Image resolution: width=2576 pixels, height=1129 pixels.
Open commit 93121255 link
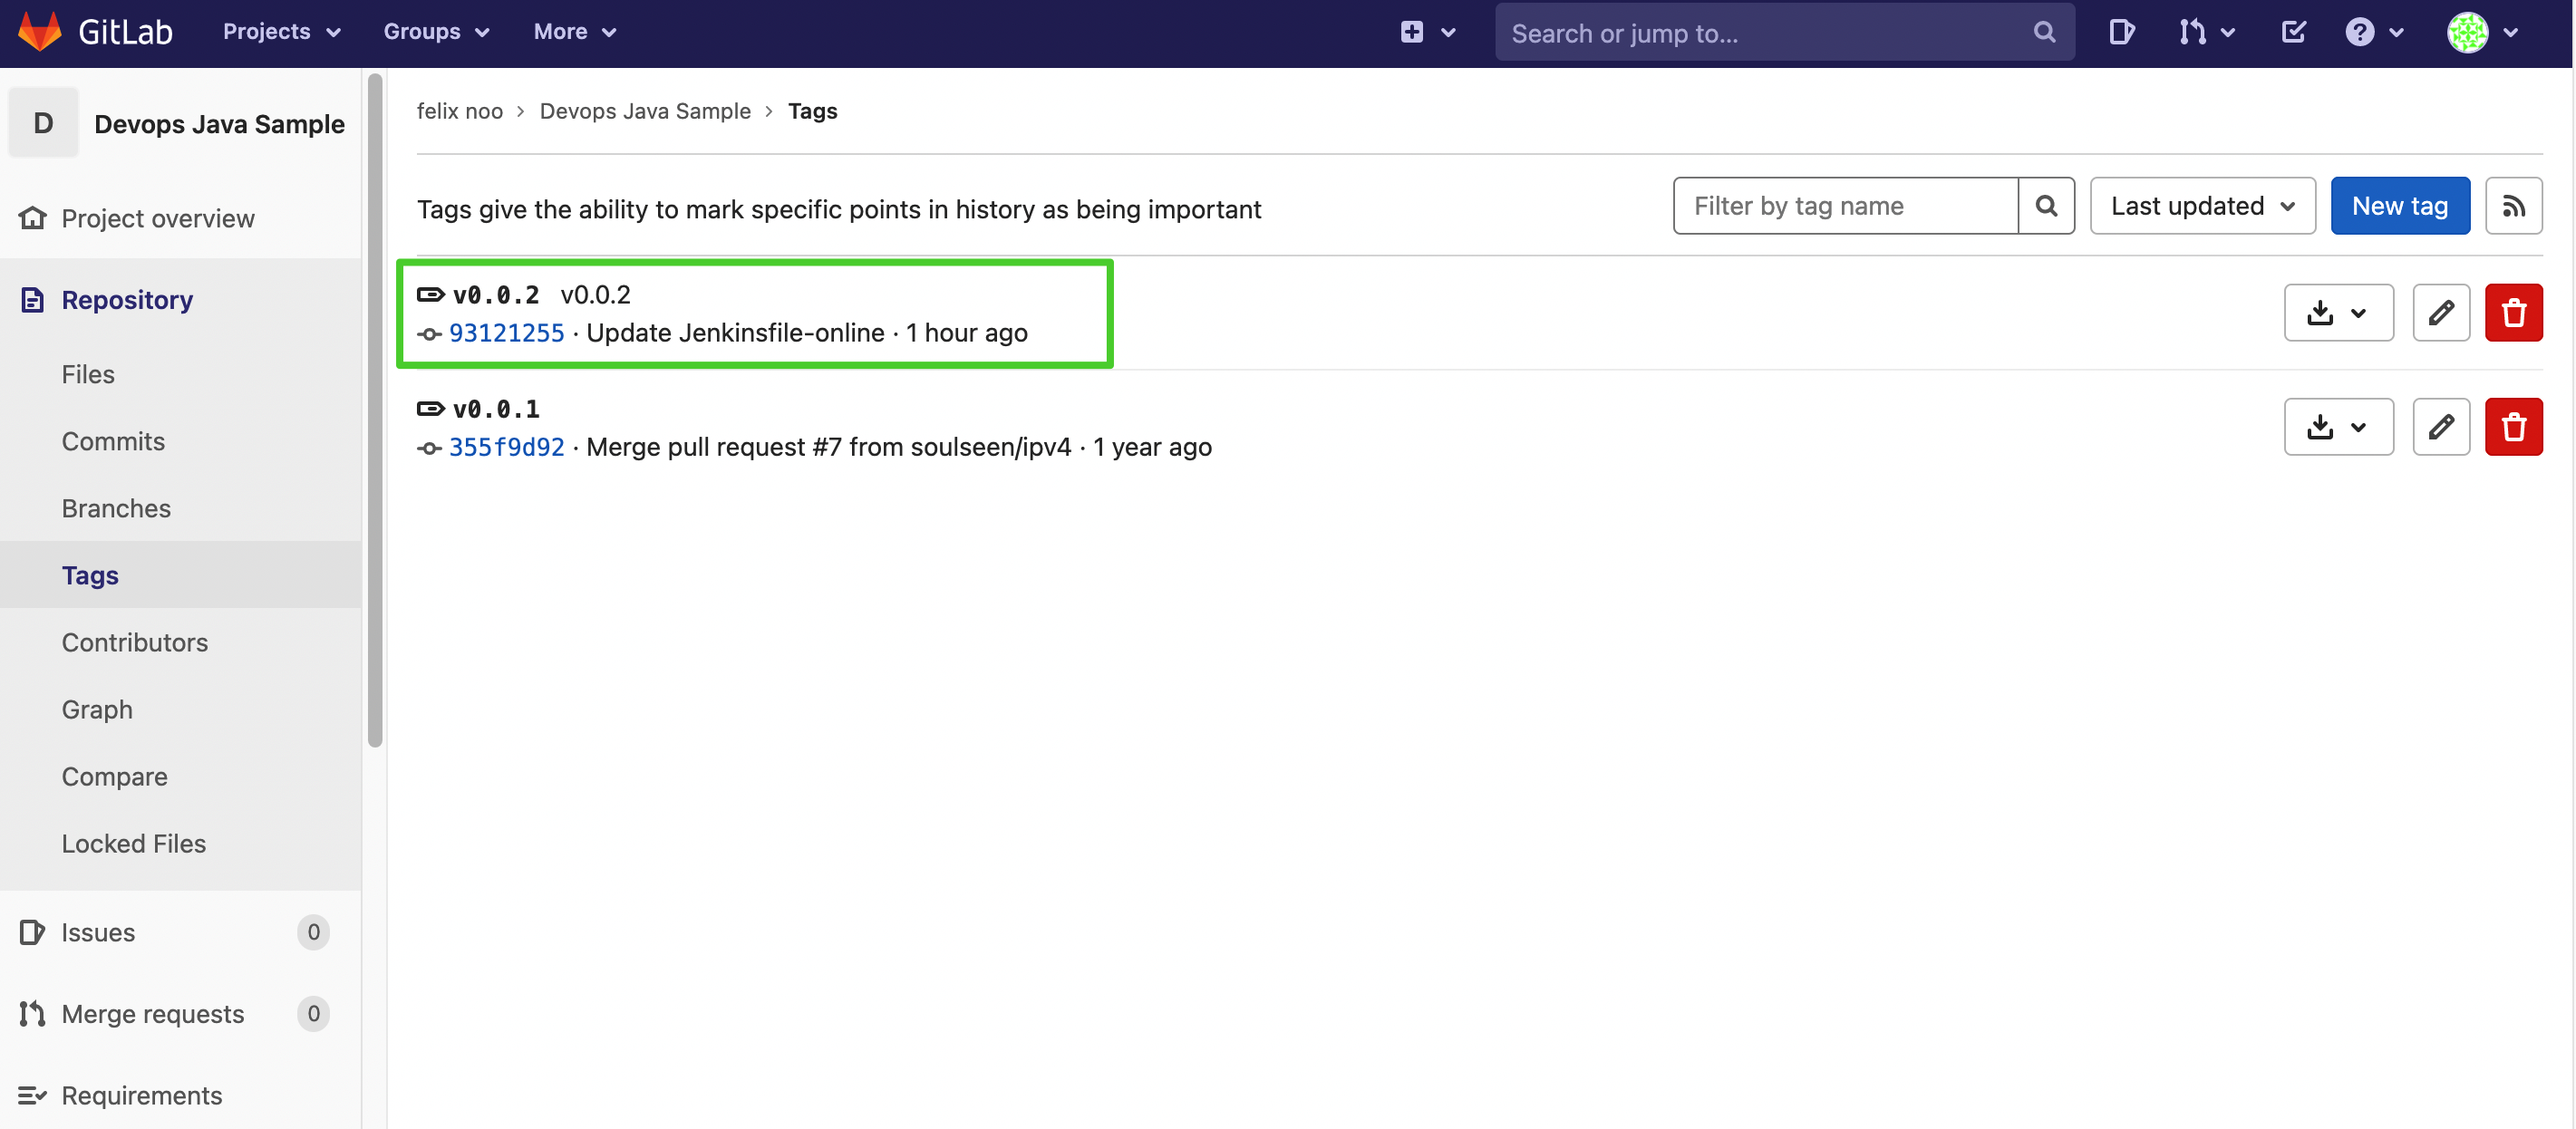(x=506, y=333)
